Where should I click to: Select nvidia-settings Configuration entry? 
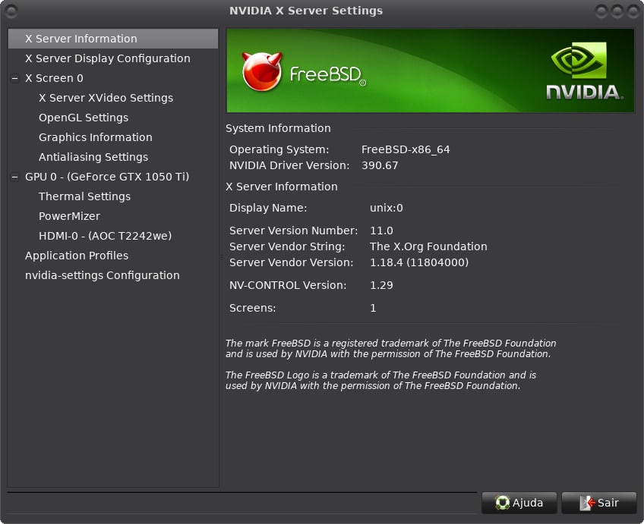click(x=103, y=275)
